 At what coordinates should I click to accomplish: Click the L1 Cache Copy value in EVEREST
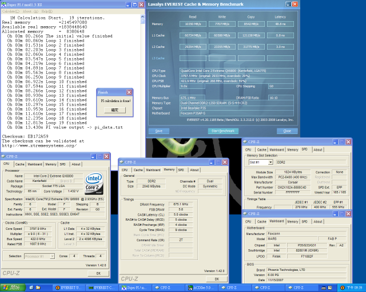[251, 35]
